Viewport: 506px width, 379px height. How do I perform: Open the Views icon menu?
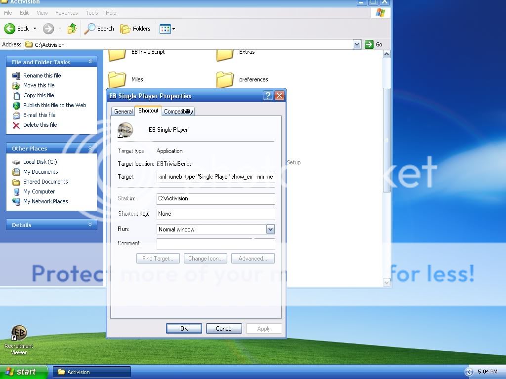pos(167,29)
